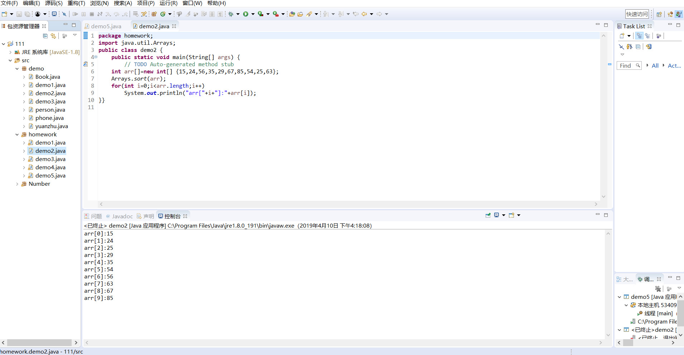Toggle Categorized presentation in Task List

pyautogui.click(x=640, y=36)
